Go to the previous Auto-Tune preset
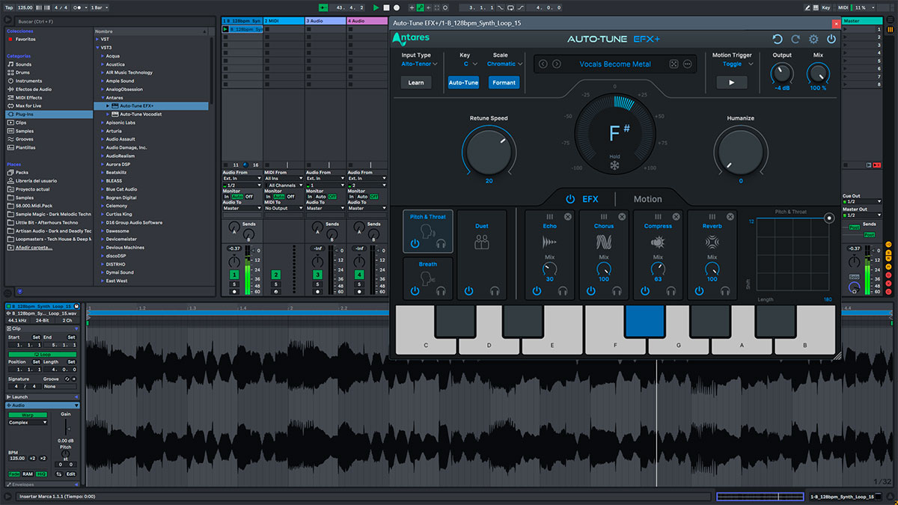Image resolution: width=898 pixels, height=505 pixels. (543, 64)
